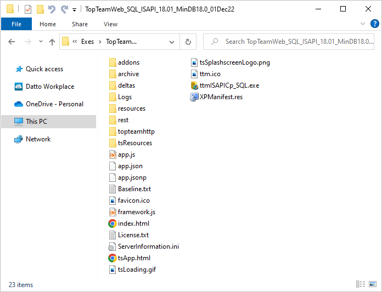Select the favicon.ico file
Viewport: 382px width, 292px height.
coord(130,201)
